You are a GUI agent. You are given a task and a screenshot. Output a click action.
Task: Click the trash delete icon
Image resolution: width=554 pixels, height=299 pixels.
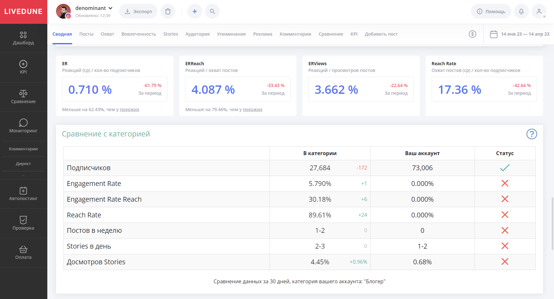point(168,12)
